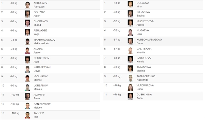Select Alan Khubetsov's photo
Screen dimensions: 205x120
point(27,60)
